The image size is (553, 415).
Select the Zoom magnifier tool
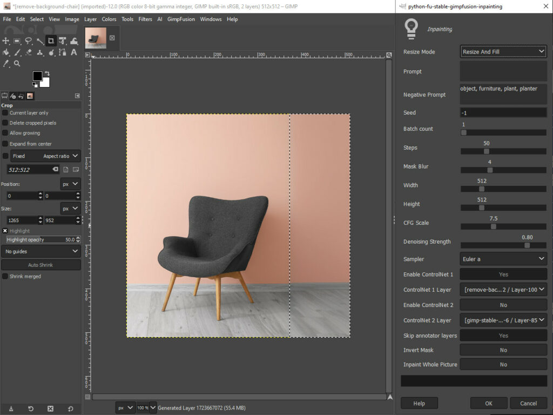click(17, 64)
